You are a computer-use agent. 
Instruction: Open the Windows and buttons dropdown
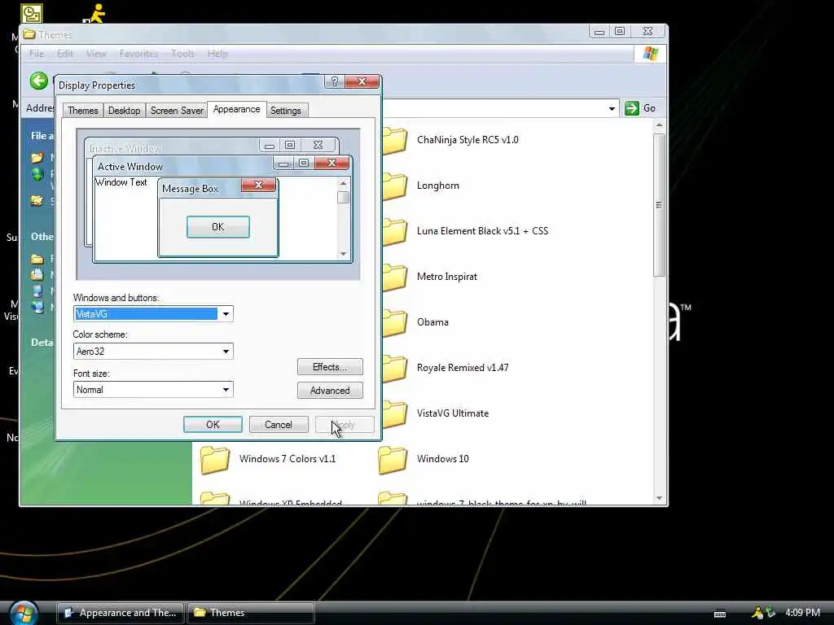(226, 314)
